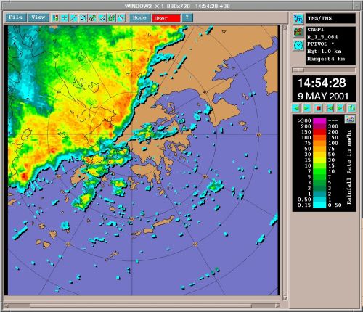
Task: Click the color legend toolbar icon
Action: point(55,18)
